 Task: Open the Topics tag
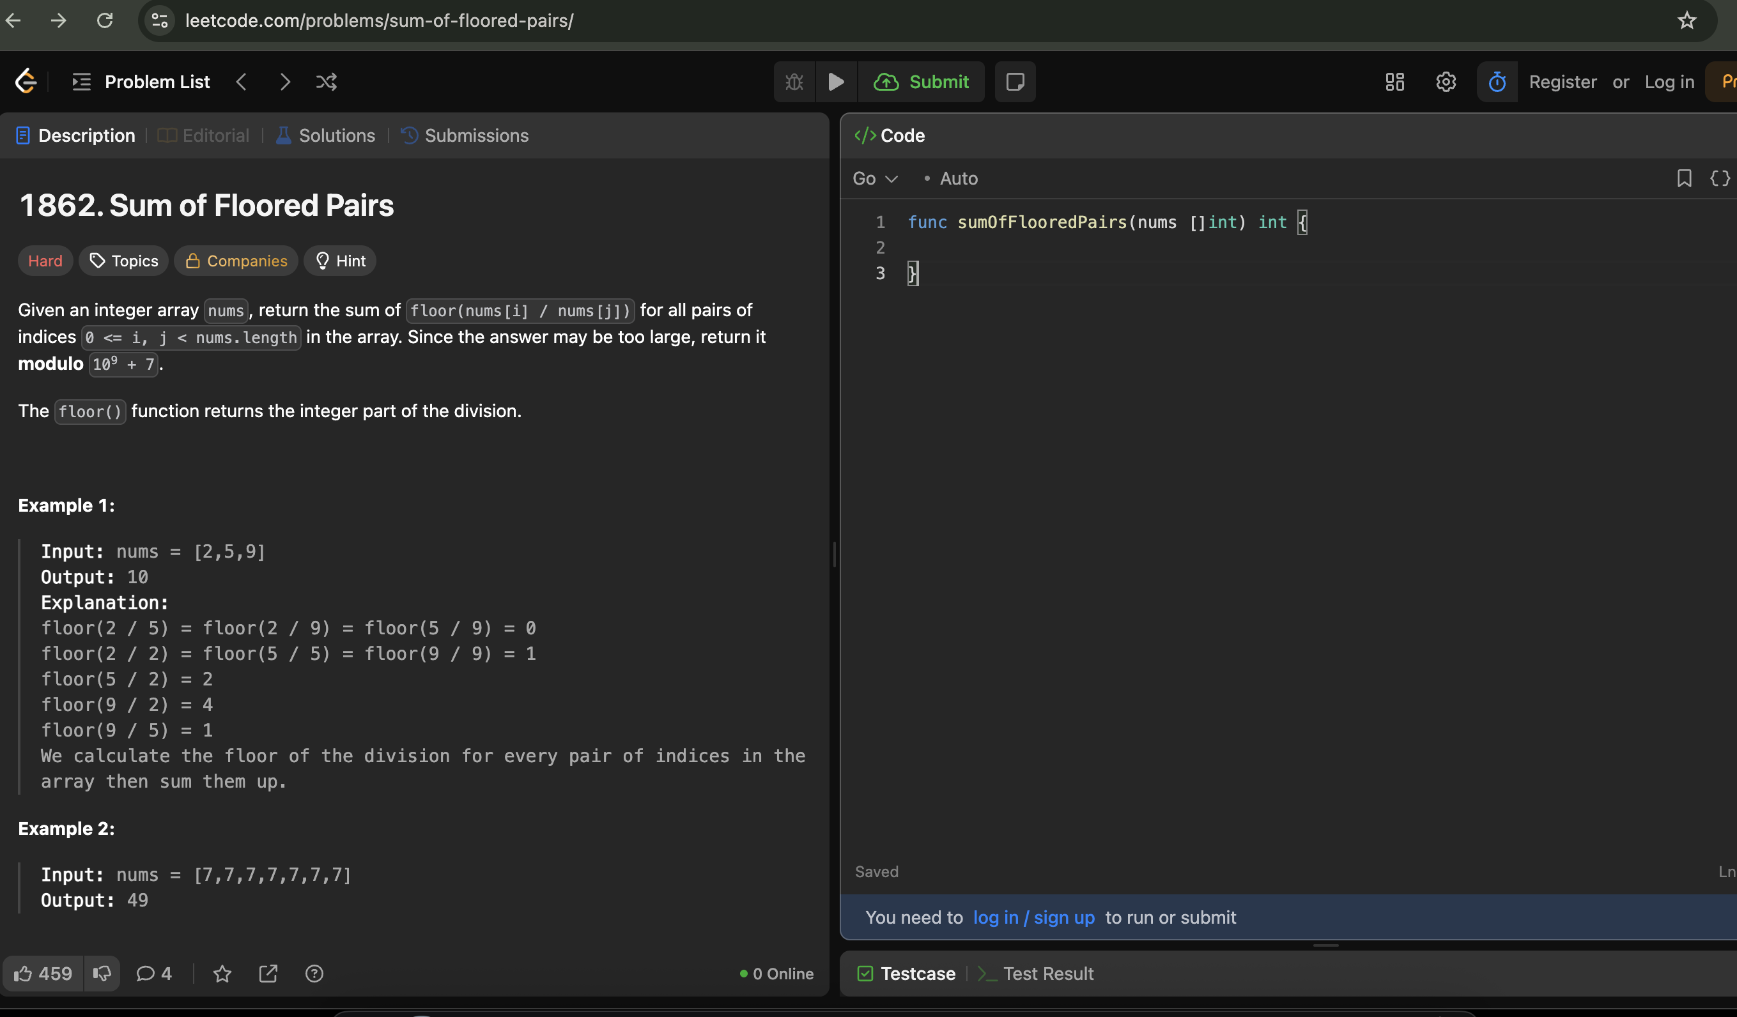coord(123,261)
